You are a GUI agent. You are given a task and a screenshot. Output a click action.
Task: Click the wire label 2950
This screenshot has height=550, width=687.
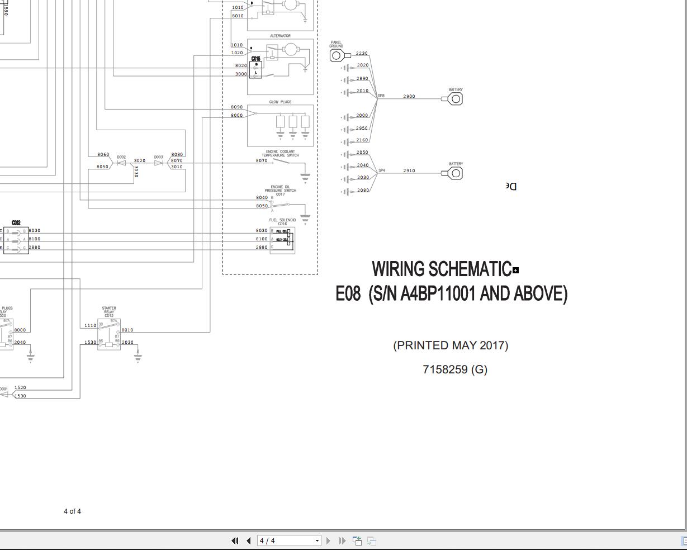click(x=362, y=128)
